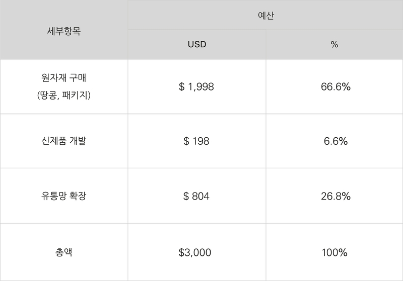This screenshot has width=403, height=281.
Task: Select the 예산 header cell
Action: [x=265, y=15]
